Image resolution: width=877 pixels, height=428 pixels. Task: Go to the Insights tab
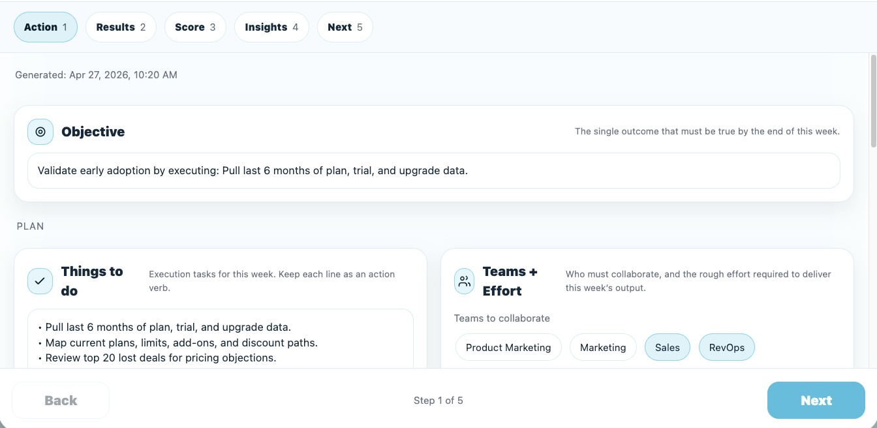coord(271,27)
